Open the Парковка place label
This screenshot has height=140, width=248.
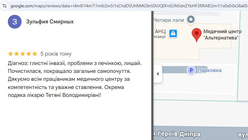point(209,70)
